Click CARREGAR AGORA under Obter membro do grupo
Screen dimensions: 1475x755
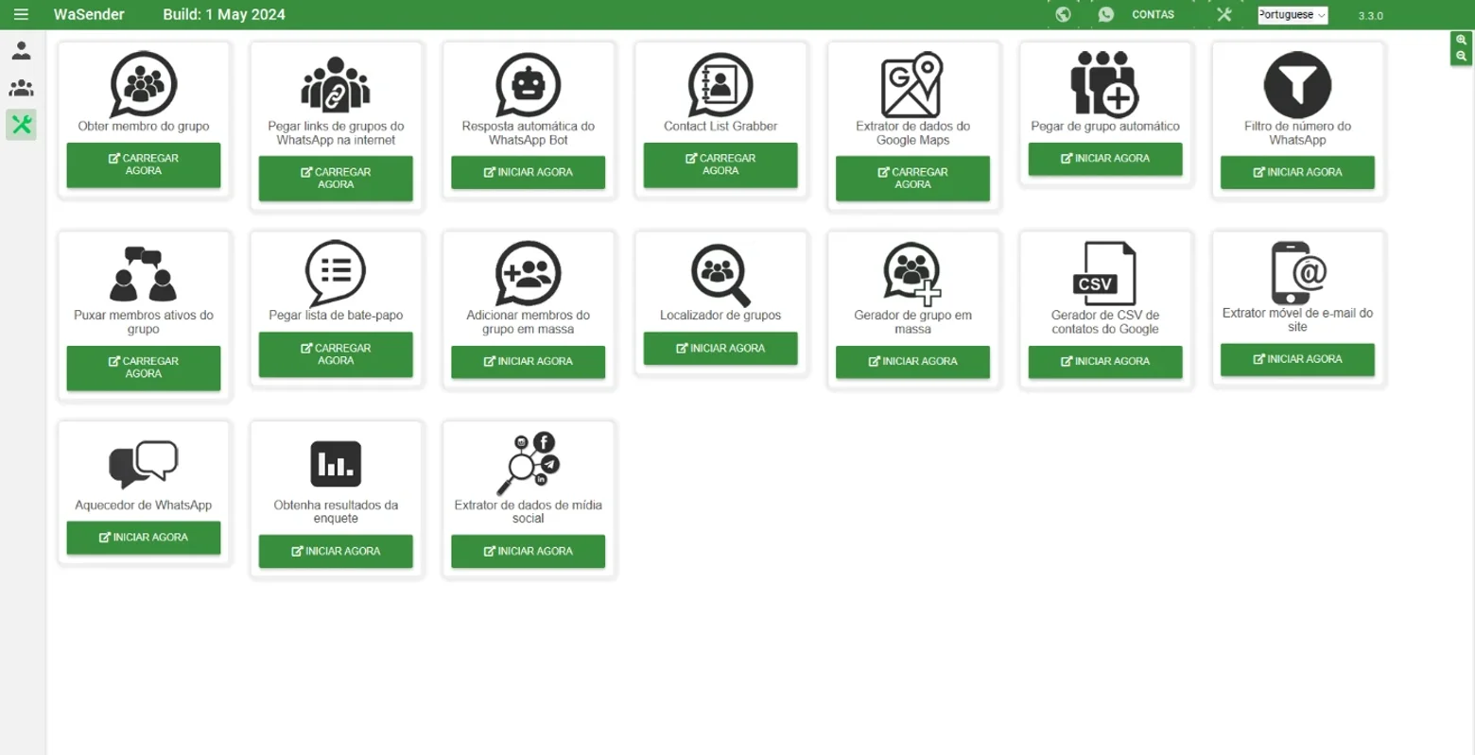[x=144, y=165]
